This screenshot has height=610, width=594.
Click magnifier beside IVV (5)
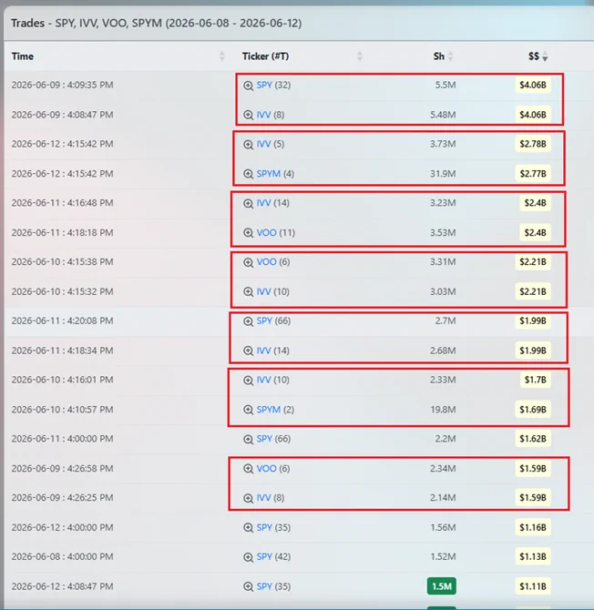(x=248, y=145)
